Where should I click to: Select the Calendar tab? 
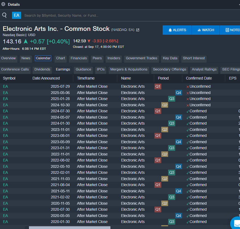(x=43, y=58)
